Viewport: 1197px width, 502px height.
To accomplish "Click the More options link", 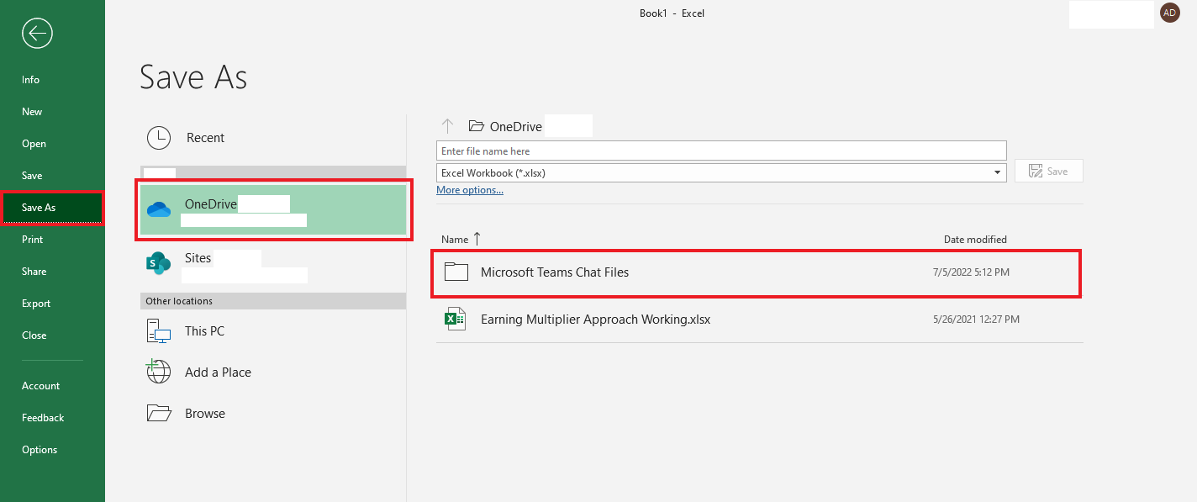I will coord(469,189).
